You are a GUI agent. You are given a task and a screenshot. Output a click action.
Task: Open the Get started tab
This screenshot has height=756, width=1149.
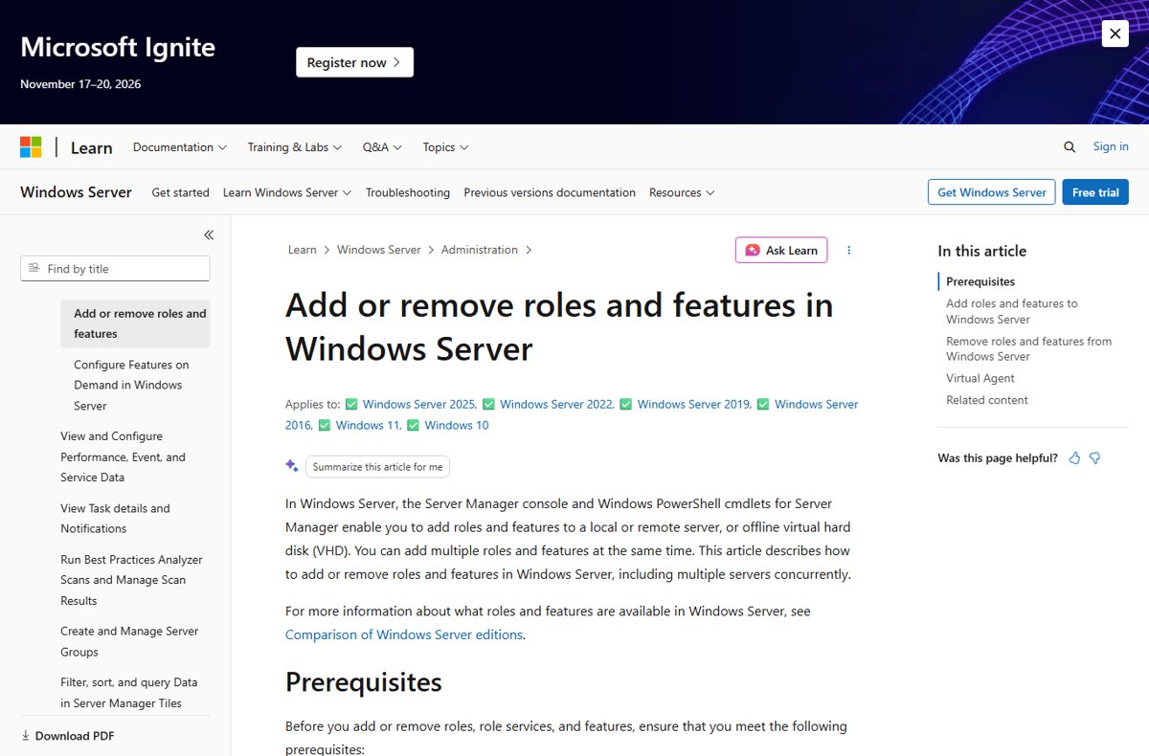(x=180, y=192)
